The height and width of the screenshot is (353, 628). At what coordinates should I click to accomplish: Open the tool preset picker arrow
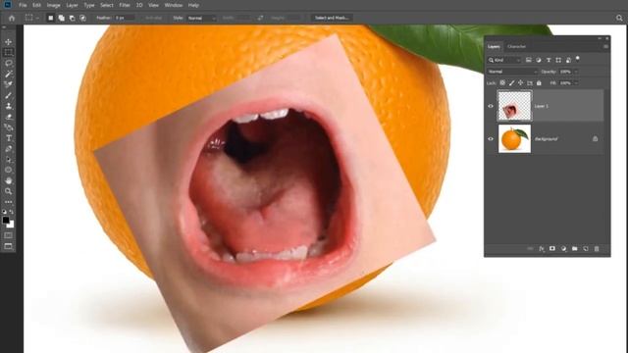coord(37,18)
